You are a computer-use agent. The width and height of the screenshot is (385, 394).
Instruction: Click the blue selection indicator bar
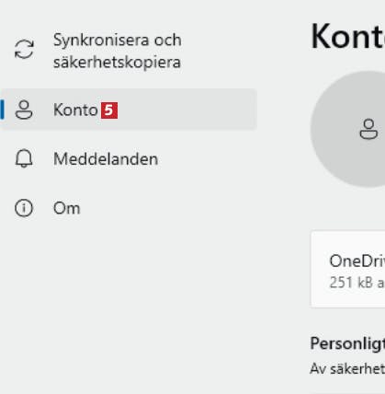pyautogui.click(x=2, y=110)
